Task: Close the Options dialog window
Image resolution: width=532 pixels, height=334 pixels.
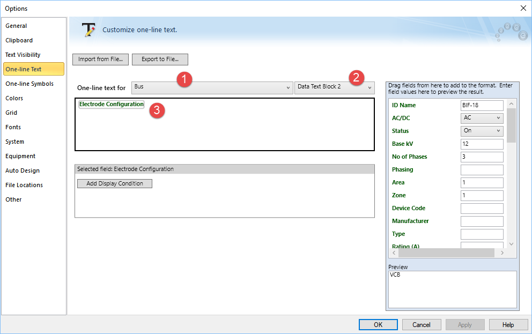Action: (523, 8)
